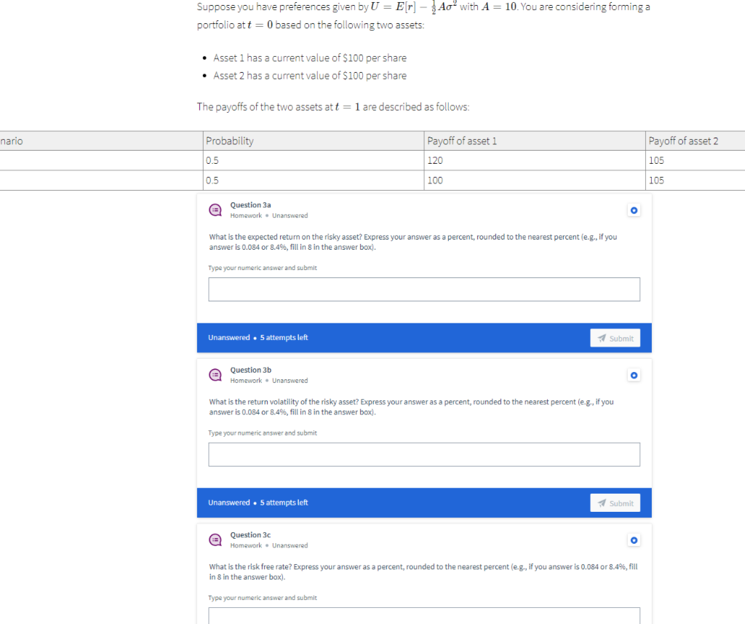The image size is (745, 624).
Task: Open the blue star badge on Question 3b
Action: 634,375
